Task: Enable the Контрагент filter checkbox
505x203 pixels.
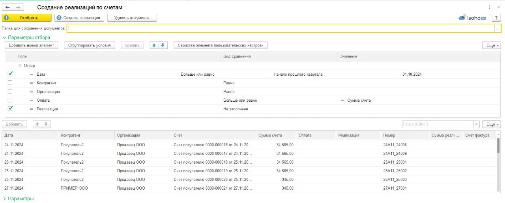Action: point(10,83)
